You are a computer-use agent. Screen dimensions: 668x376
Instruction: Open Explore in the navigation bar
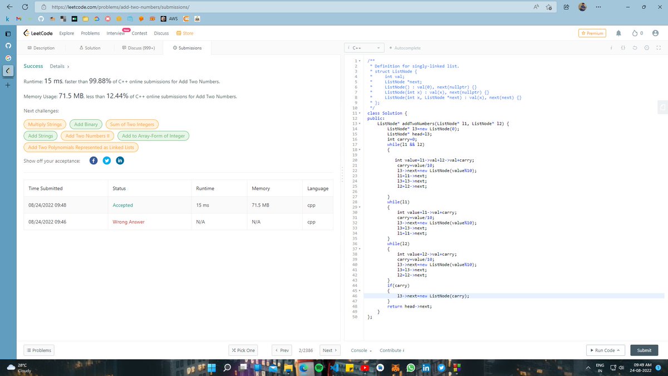tap(67, 33)
